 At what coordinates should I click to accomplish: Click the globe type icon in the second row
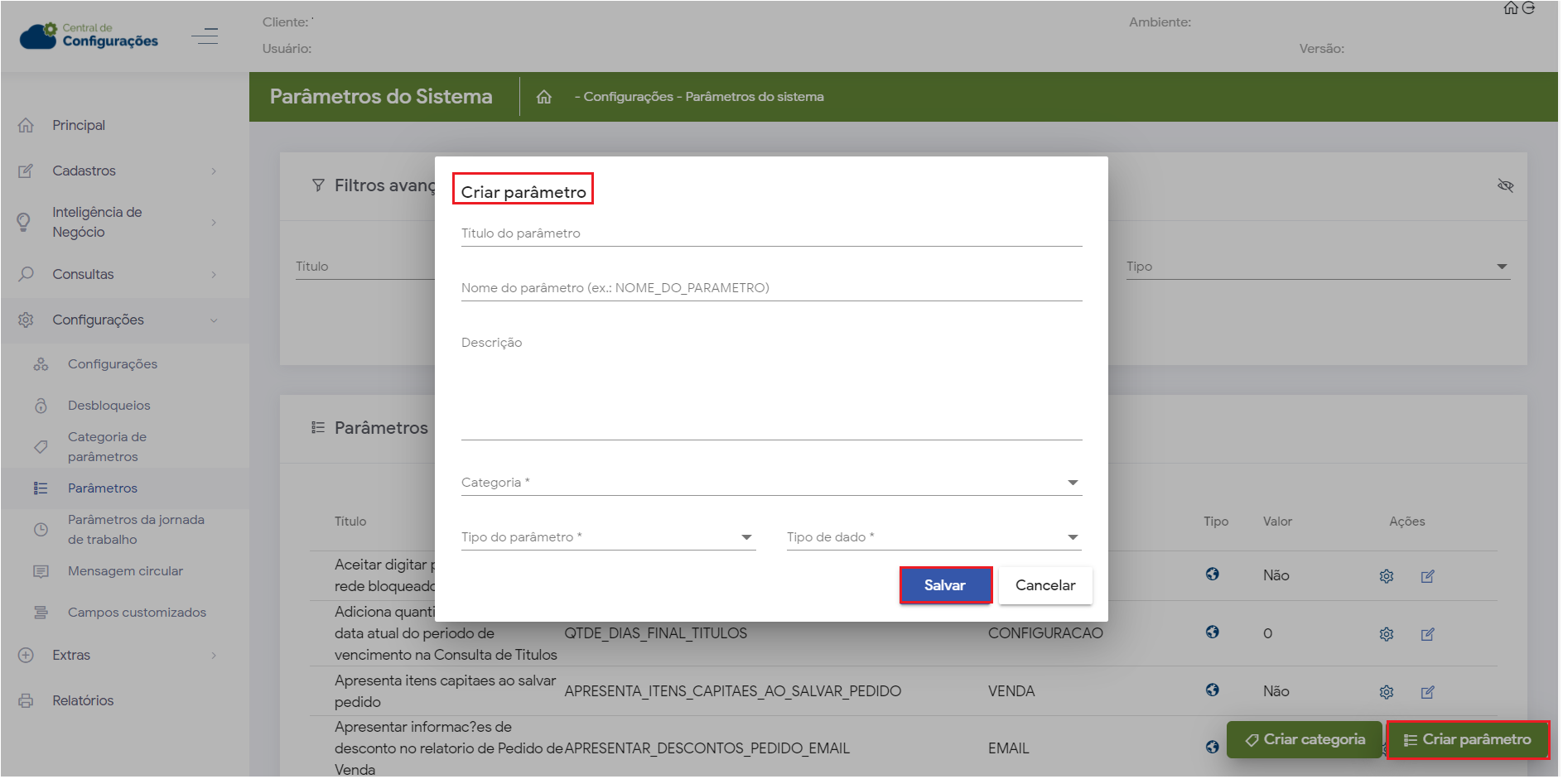(x=1212, y=632)
